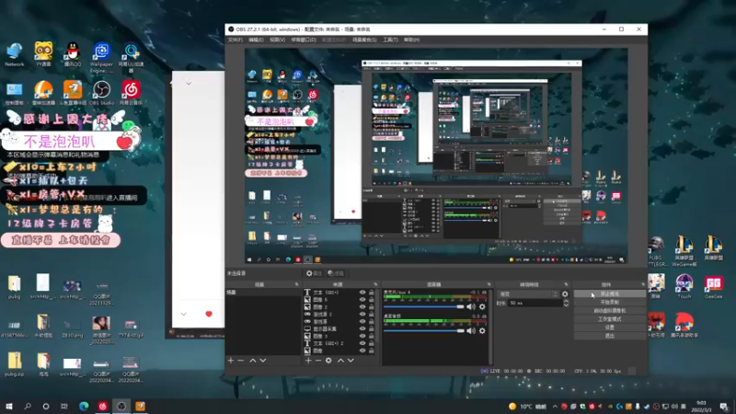Open the NetEase UU accelerator desktop icon
This screenshot has height=414, width=736.
click(132, 57)
